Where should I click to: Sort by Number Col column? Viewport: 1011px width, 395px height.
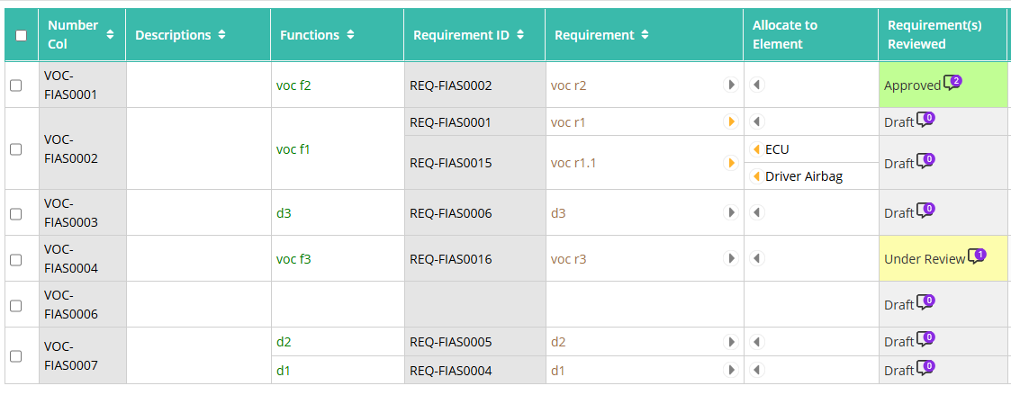click(110, 35)
